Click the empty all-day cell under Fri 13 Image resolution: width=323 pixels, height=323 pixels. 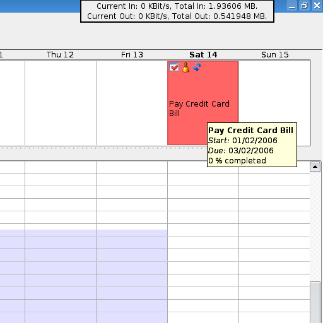(132, 103)
